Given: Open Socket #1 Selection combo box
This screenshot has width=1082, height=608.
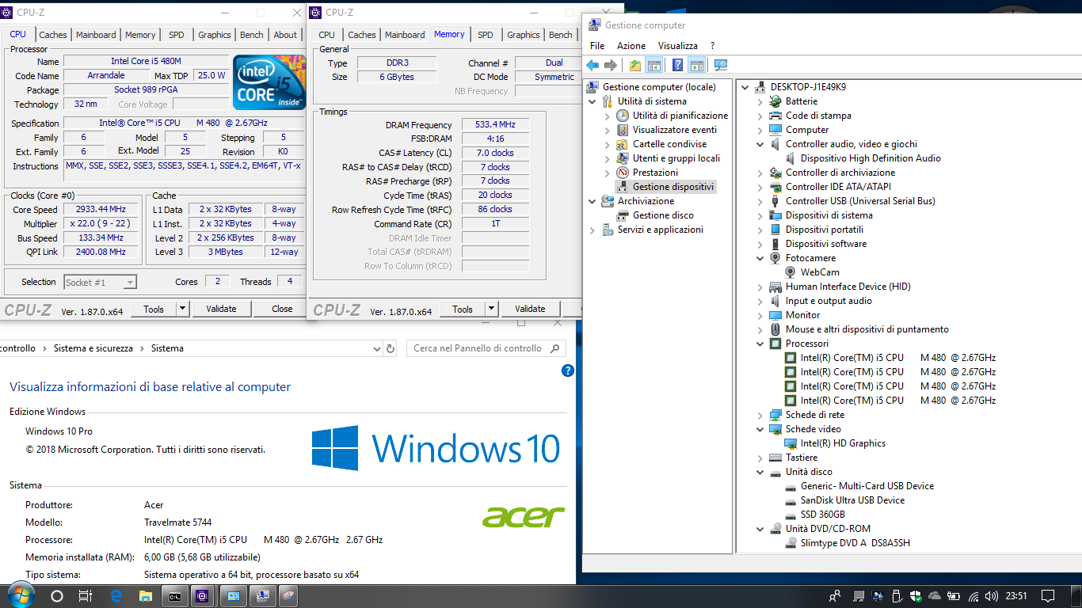Looking at the screenshot, I should pos(100,282).
